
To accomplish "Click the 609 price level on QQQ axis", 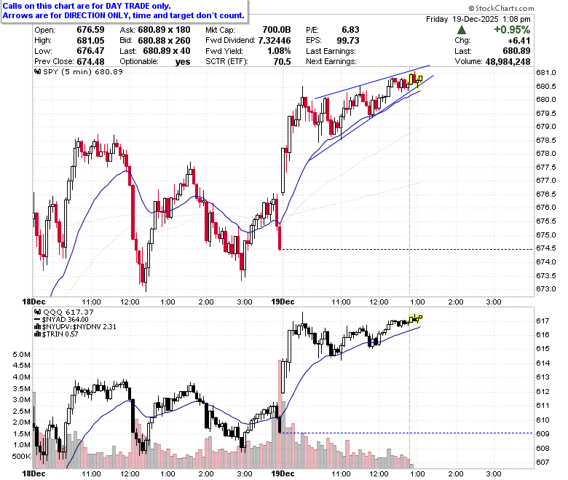I will click(543, 433).
